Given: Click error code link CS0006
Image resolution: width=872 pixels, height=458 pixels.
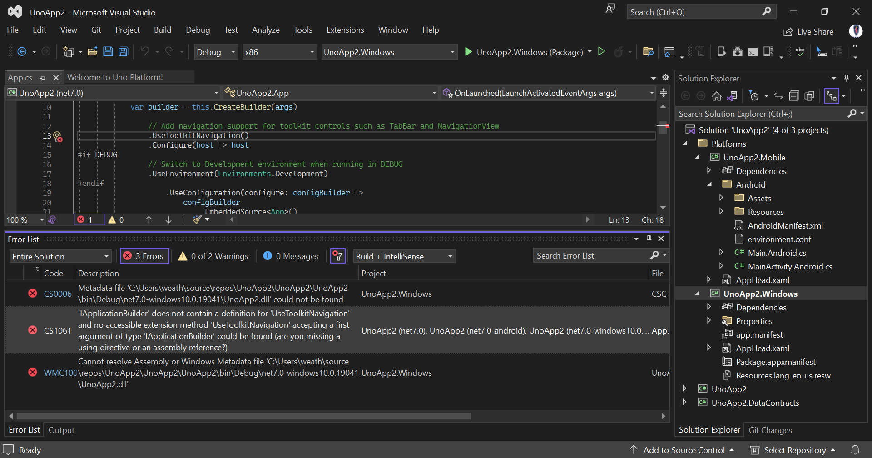Looking at the screenshot, I should point(58,294).
